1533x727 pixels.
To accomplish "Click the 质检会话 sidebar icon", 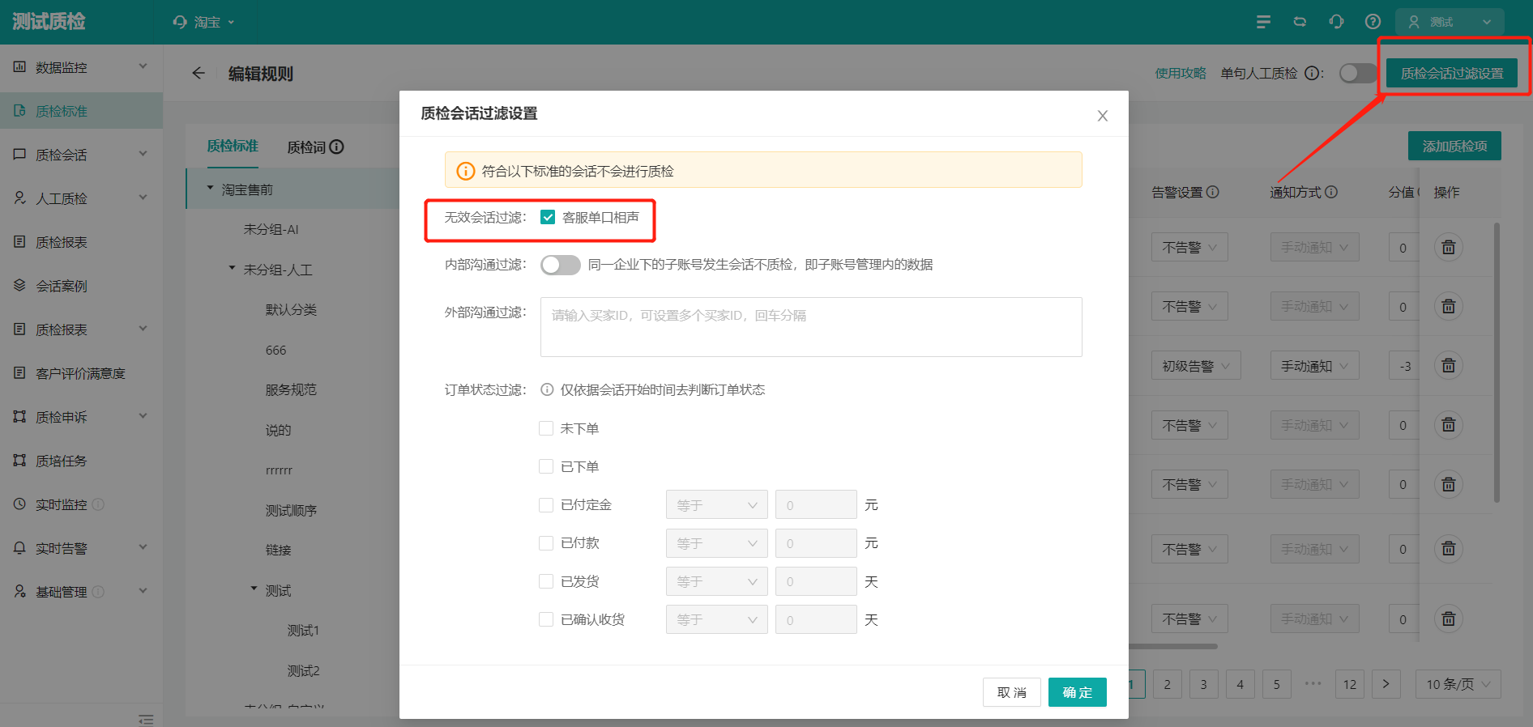I will pyautogui.click(x=19, y=154).
